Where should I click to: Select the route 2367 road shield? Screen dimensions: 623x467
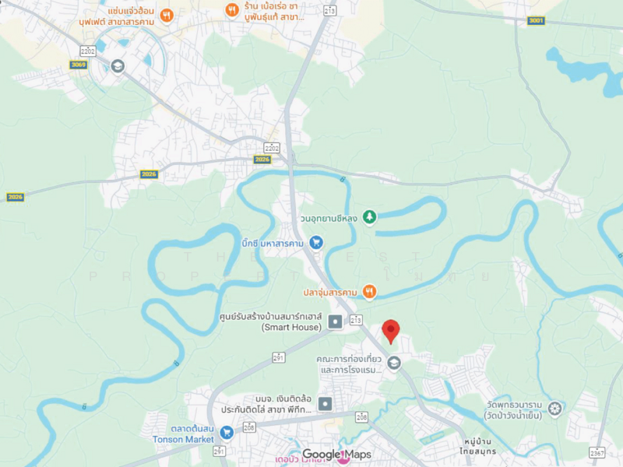pyautogui.click(x=597, y=452)
